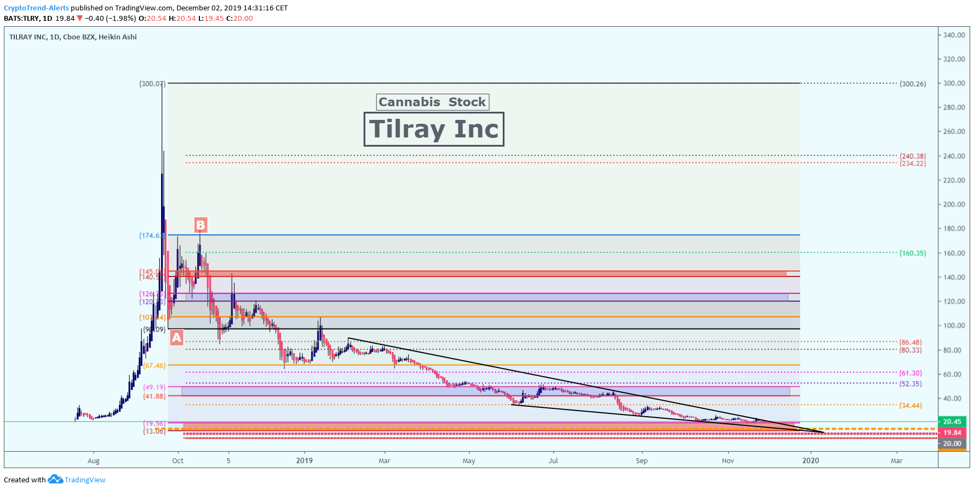
Task: Click the TradingView link in footer
Action: (85, 480)
